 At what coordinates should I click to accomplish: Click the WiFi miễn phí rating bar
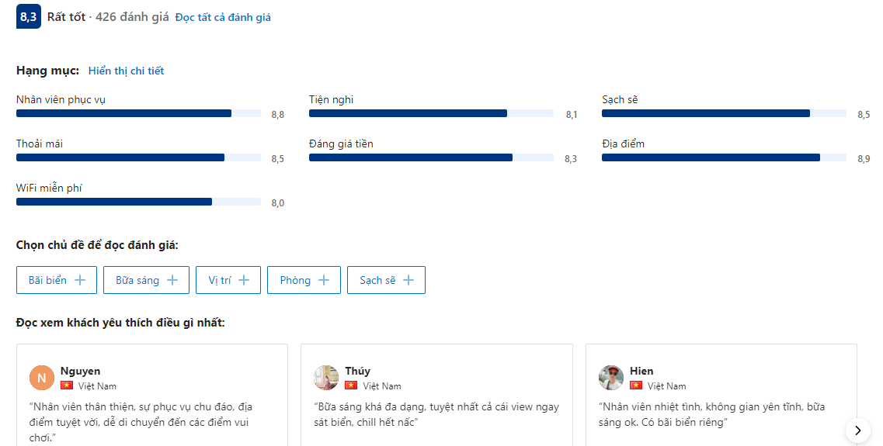tap(138, 202)
